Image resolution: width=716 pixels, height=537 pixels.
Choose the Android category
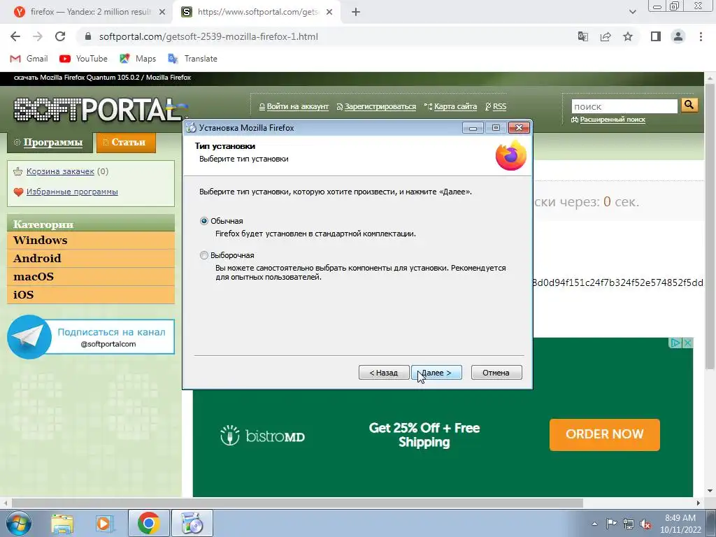pyautogui.click(x=91, y=259)
